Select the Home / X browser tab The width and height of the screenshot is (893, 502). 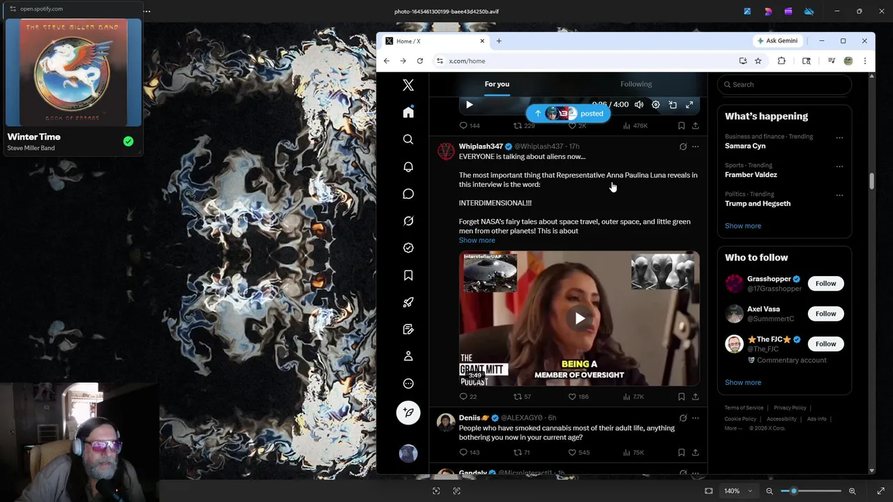pyautogui.click(x=435, y=41)
